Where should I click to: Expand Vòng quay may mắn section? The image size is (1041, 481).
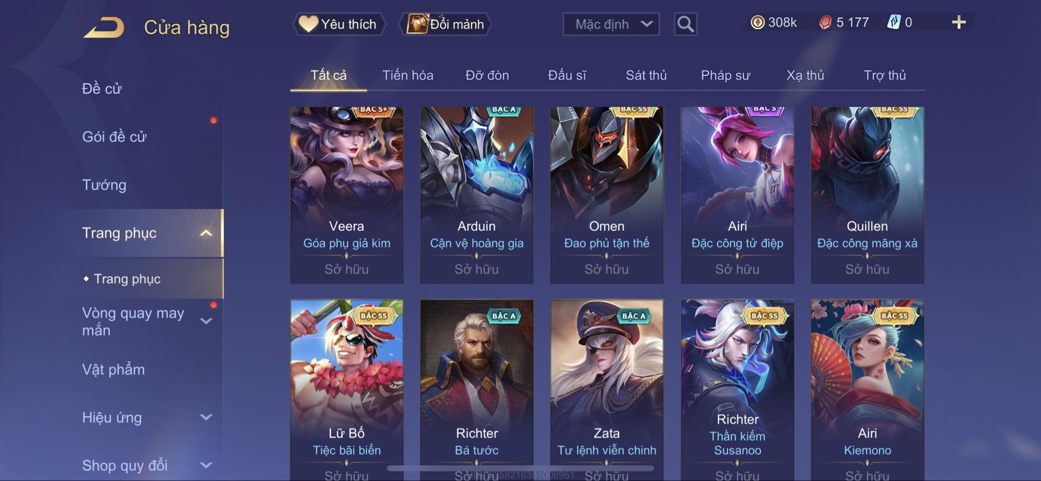click(206, 321)
